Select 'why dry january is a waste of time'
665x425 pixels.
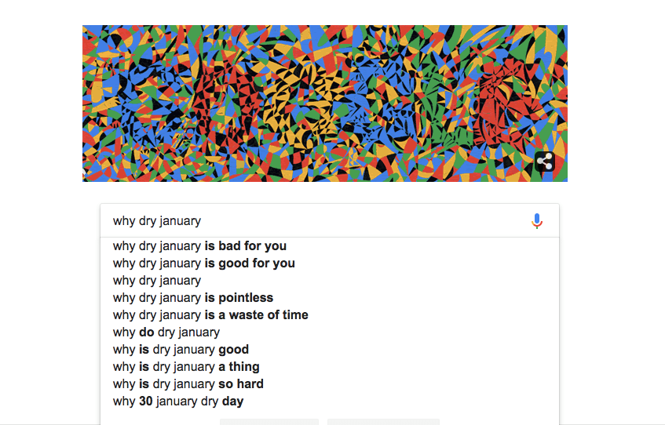(x=330, y=315)
